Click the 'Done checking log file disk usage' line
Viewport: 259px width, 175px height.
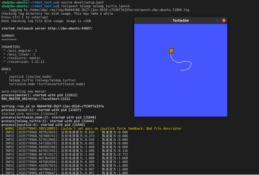[47, 21]
